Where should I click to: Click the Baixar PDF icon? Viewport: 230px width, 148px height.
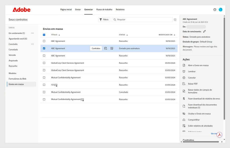[x=184, y=83]
